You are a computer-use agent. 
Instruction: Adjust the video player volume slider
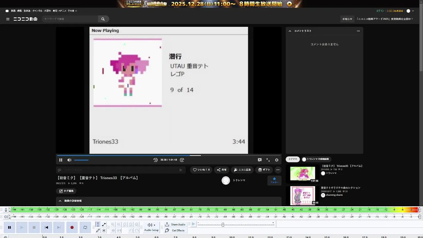81,160
